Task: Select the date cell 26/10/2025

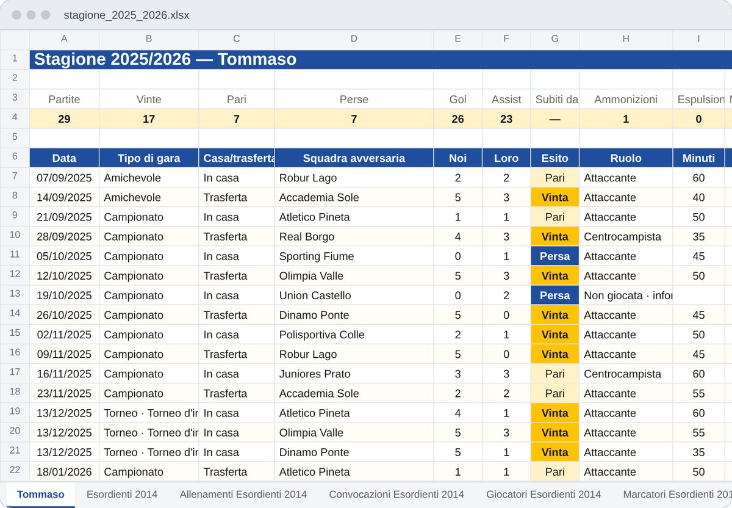Action: (64, 315)
